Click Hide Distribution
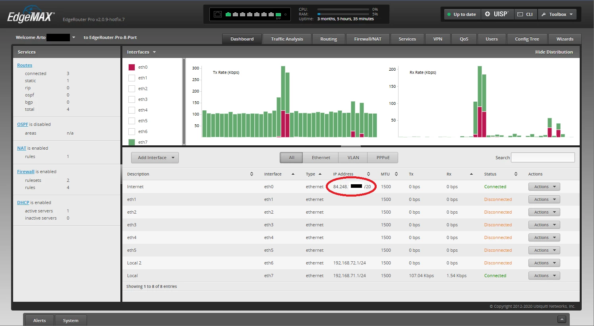Viewport: 594px width, 326px height. click(x=554, y=52)
